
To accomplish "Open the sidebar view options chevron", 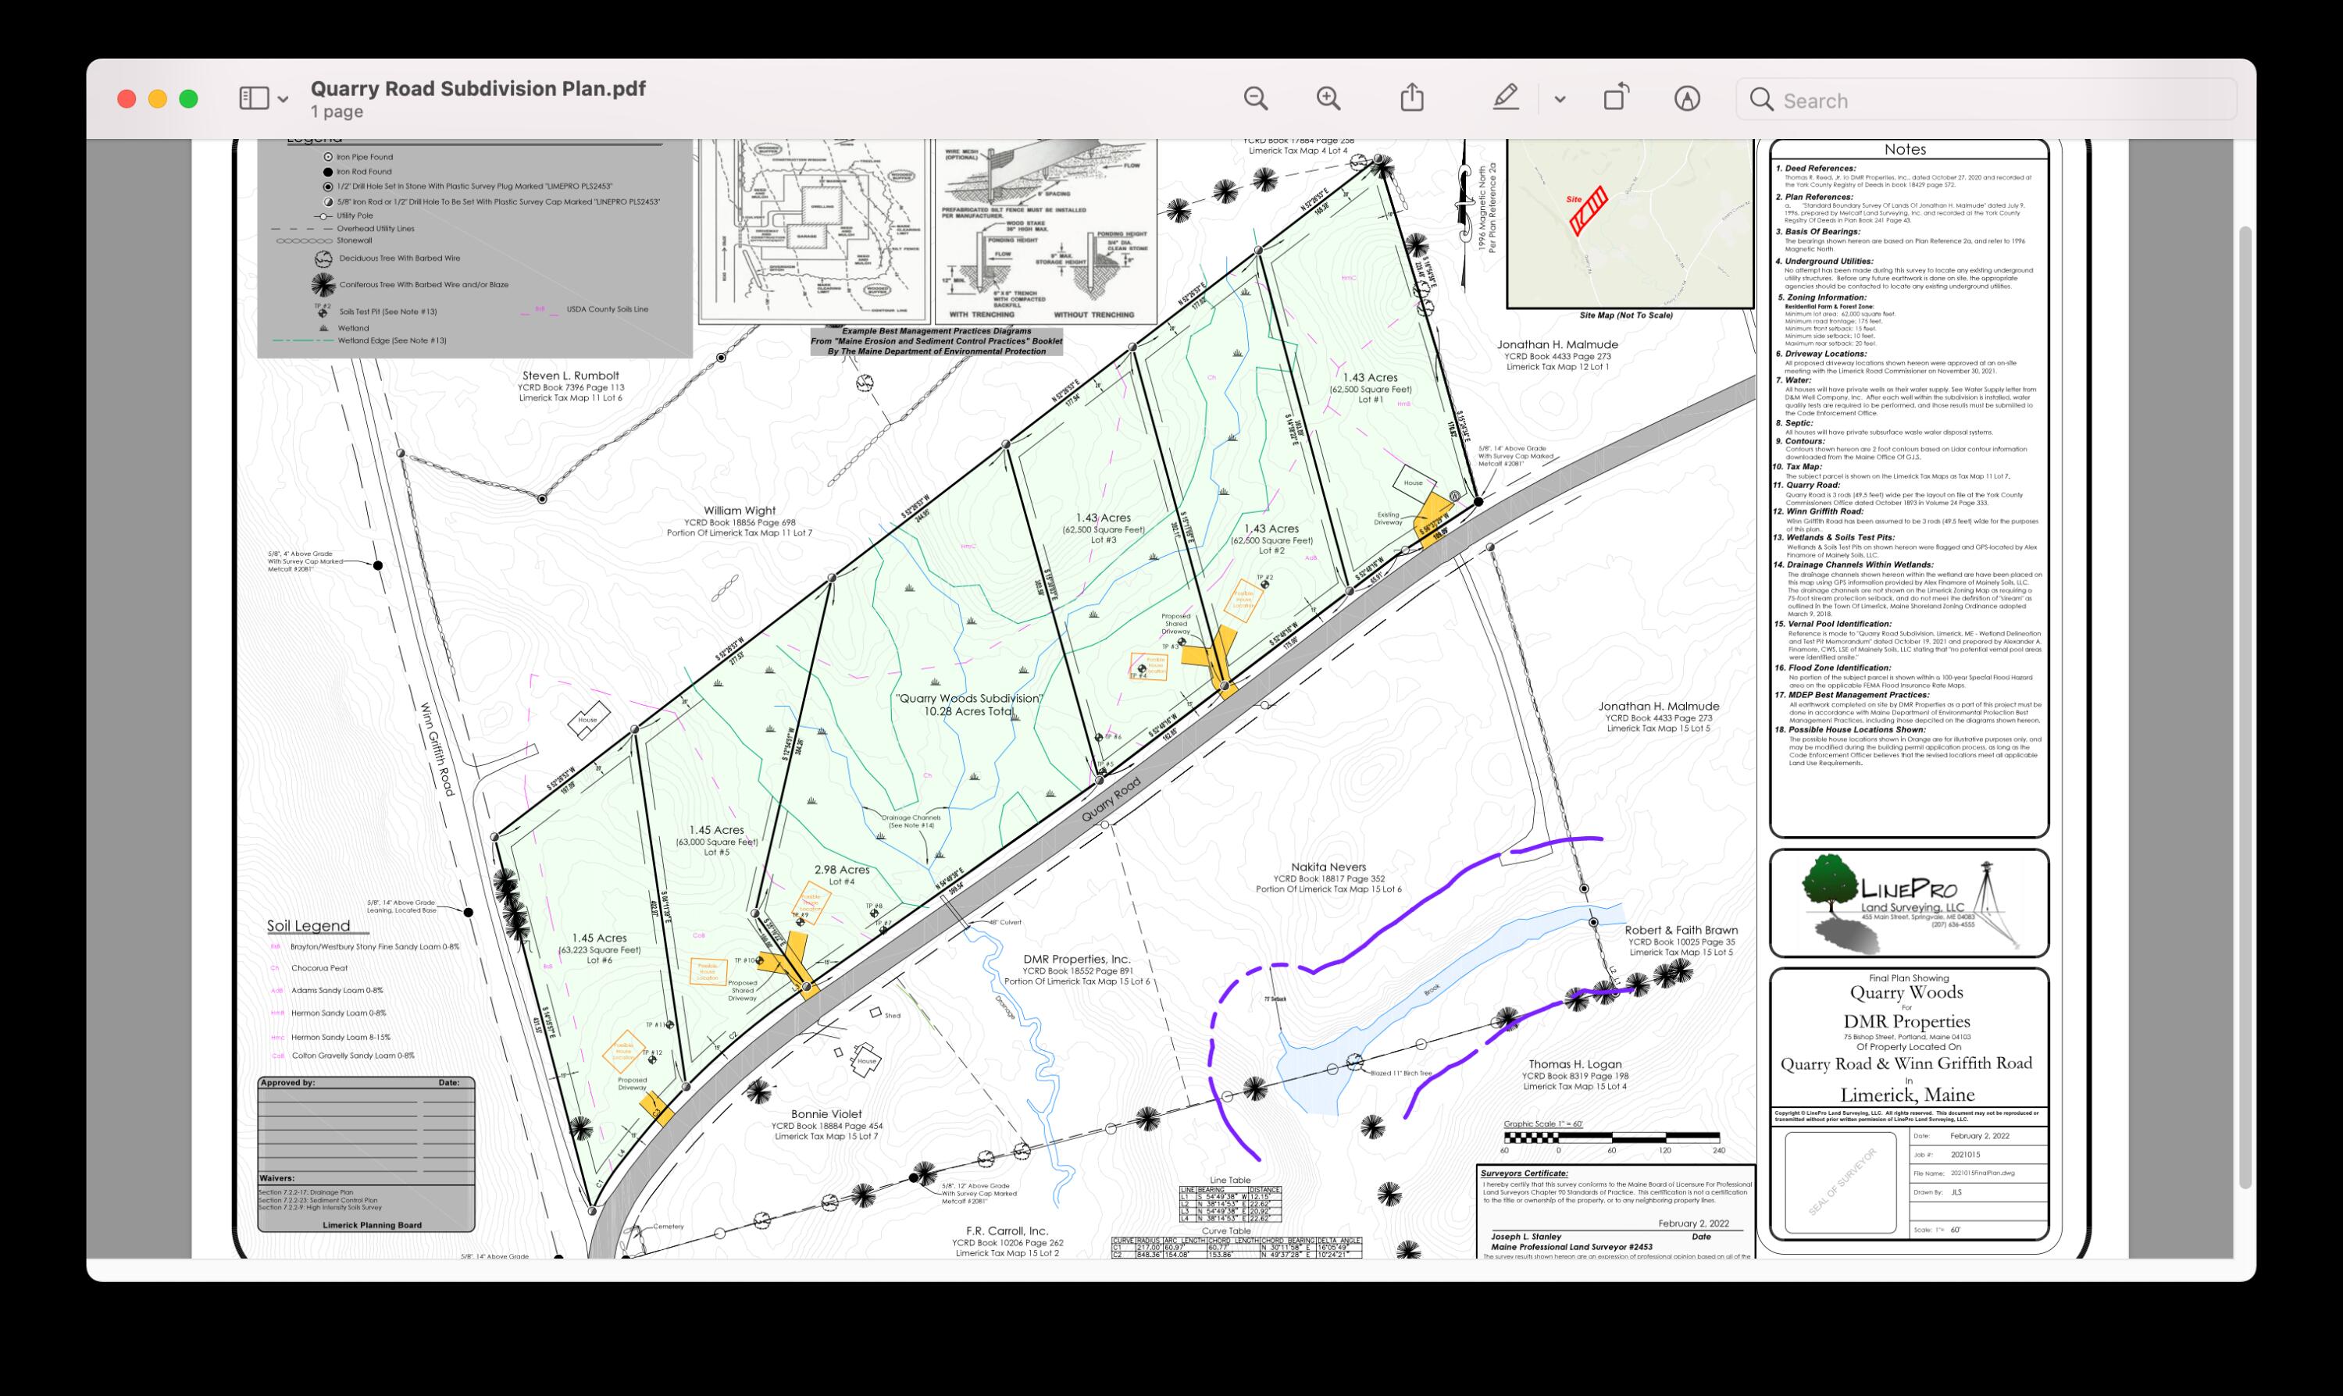I will (x=282, y=99).
